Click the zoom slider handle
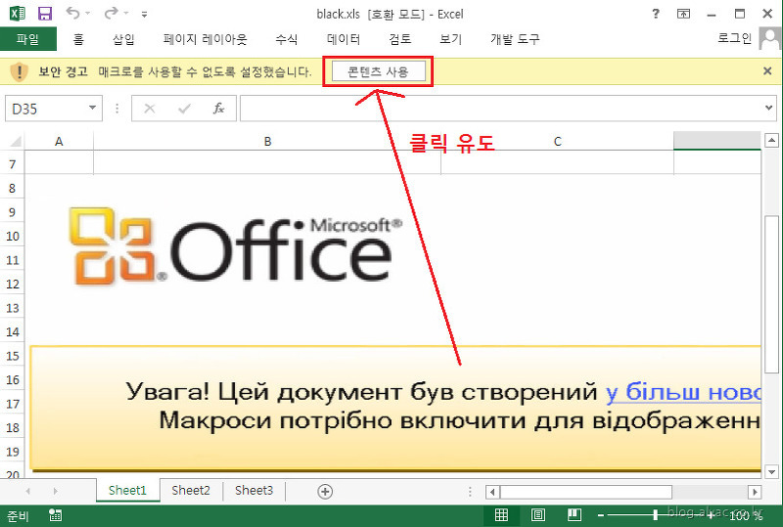Viewport: 783px width, 527px height. 655,515
